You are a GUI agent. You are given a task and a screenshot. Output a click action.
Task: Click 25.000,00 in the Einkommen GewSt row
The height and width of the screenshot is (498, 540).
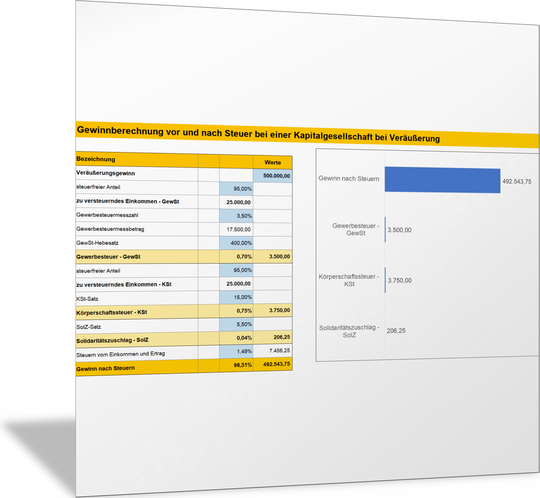(236, 202)
